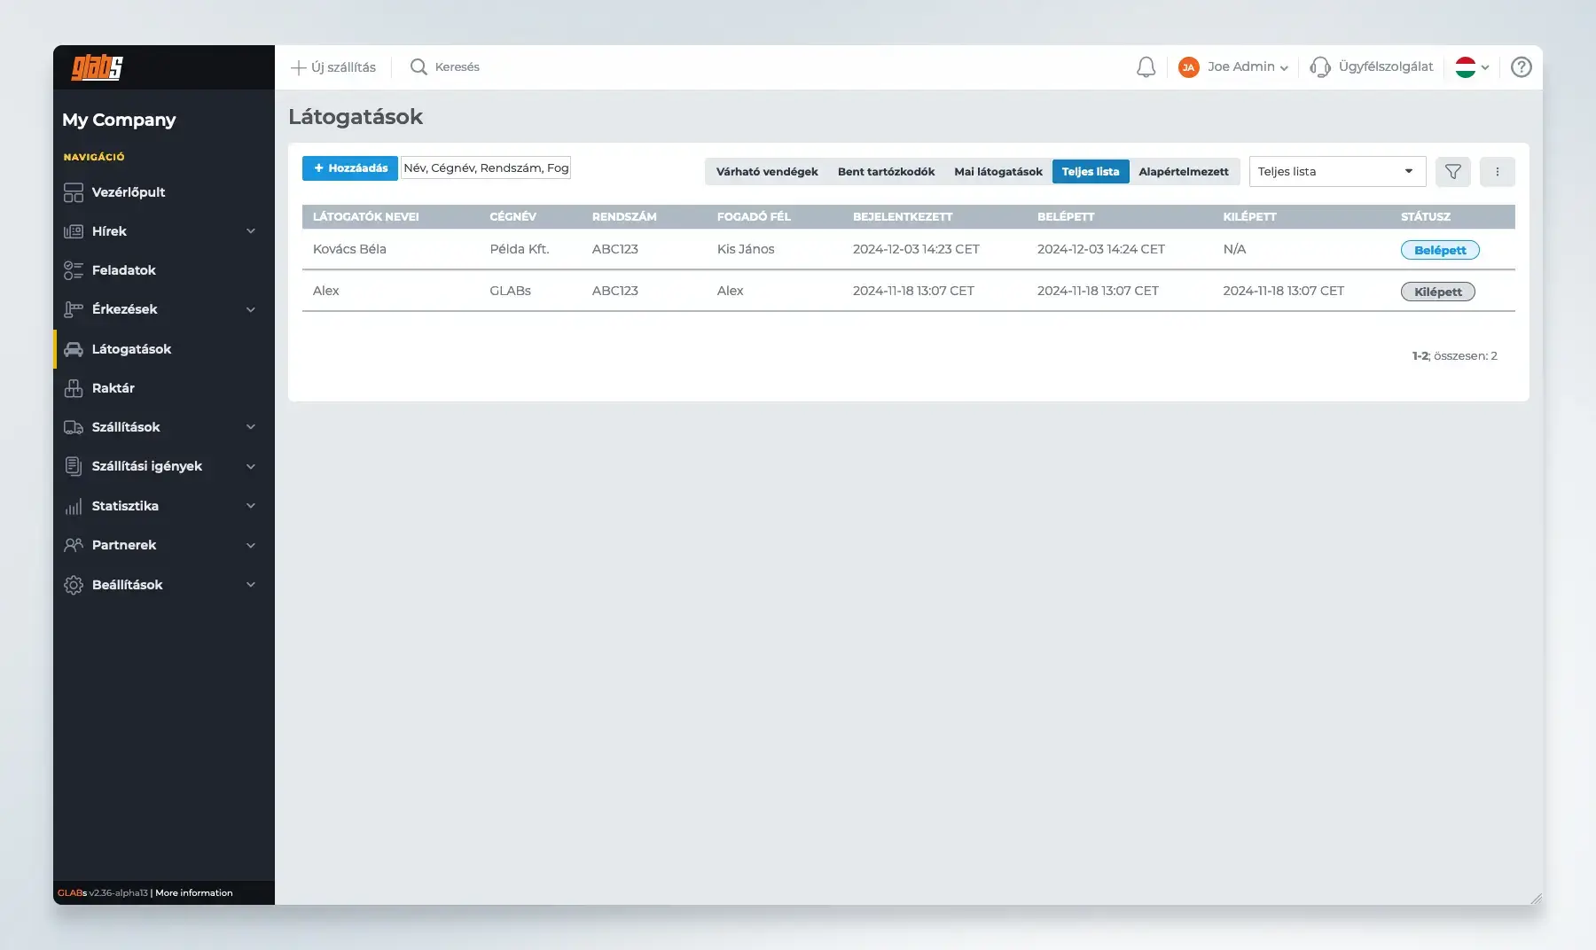Image resolution: width=1596 pixels, height=950 pixels.
Task: Go to Feladatok tasks in sidebar
Action: (x=123, y=270)
